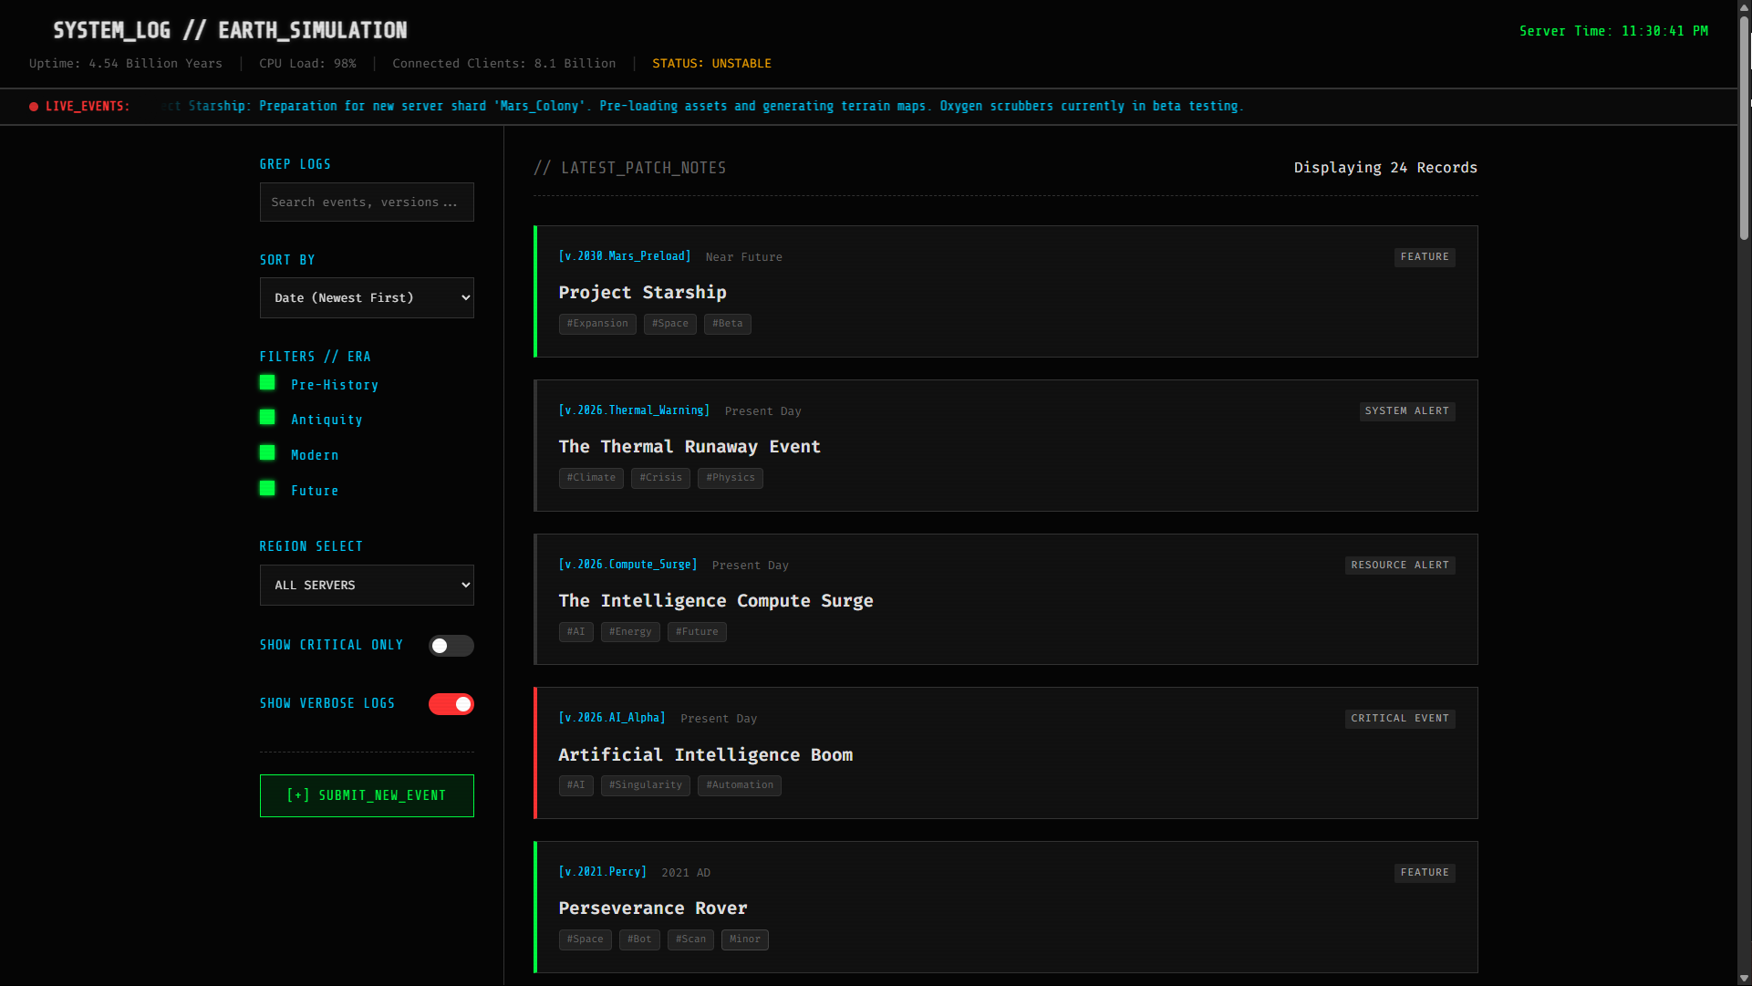Uncheck the Future era filter
Image resolution: width=1752 pixels, height=986 pixels.
coord(267,489)
